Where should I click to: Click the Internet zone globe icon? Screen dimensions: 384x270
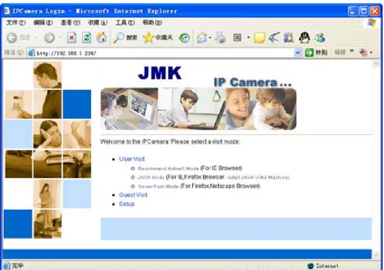point(311,266)
